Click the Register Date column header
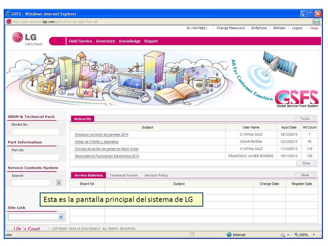This screenshot has width=328, height=246. tap(302, 184)
